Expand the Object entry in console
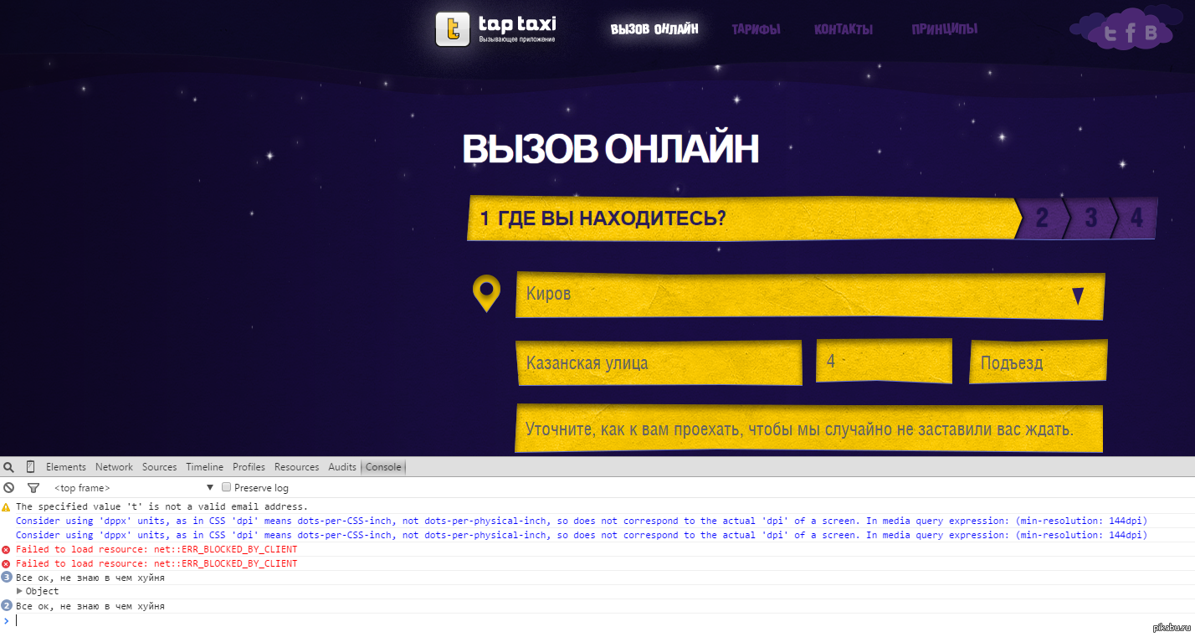Screen dimensions: 1195x637 point(20,592)
